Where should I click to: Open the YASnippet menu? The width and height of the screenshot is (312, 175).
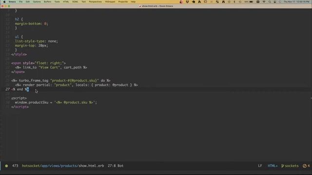[x=110, y=2]
